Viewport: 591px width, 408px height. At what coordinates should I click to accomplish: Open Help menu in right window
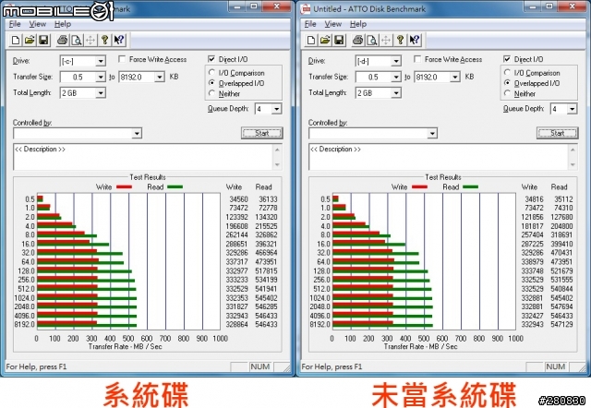(358, 24)
